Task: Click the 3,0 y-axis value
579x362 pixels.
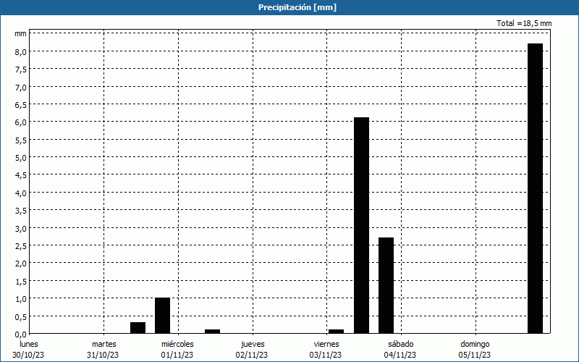Action: 21,229
